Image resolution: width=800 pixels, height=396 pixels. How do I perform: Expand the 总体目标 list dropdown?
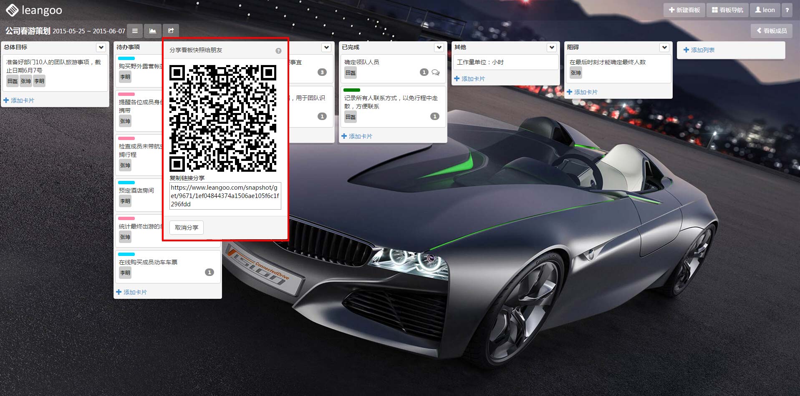pos(101,48)
